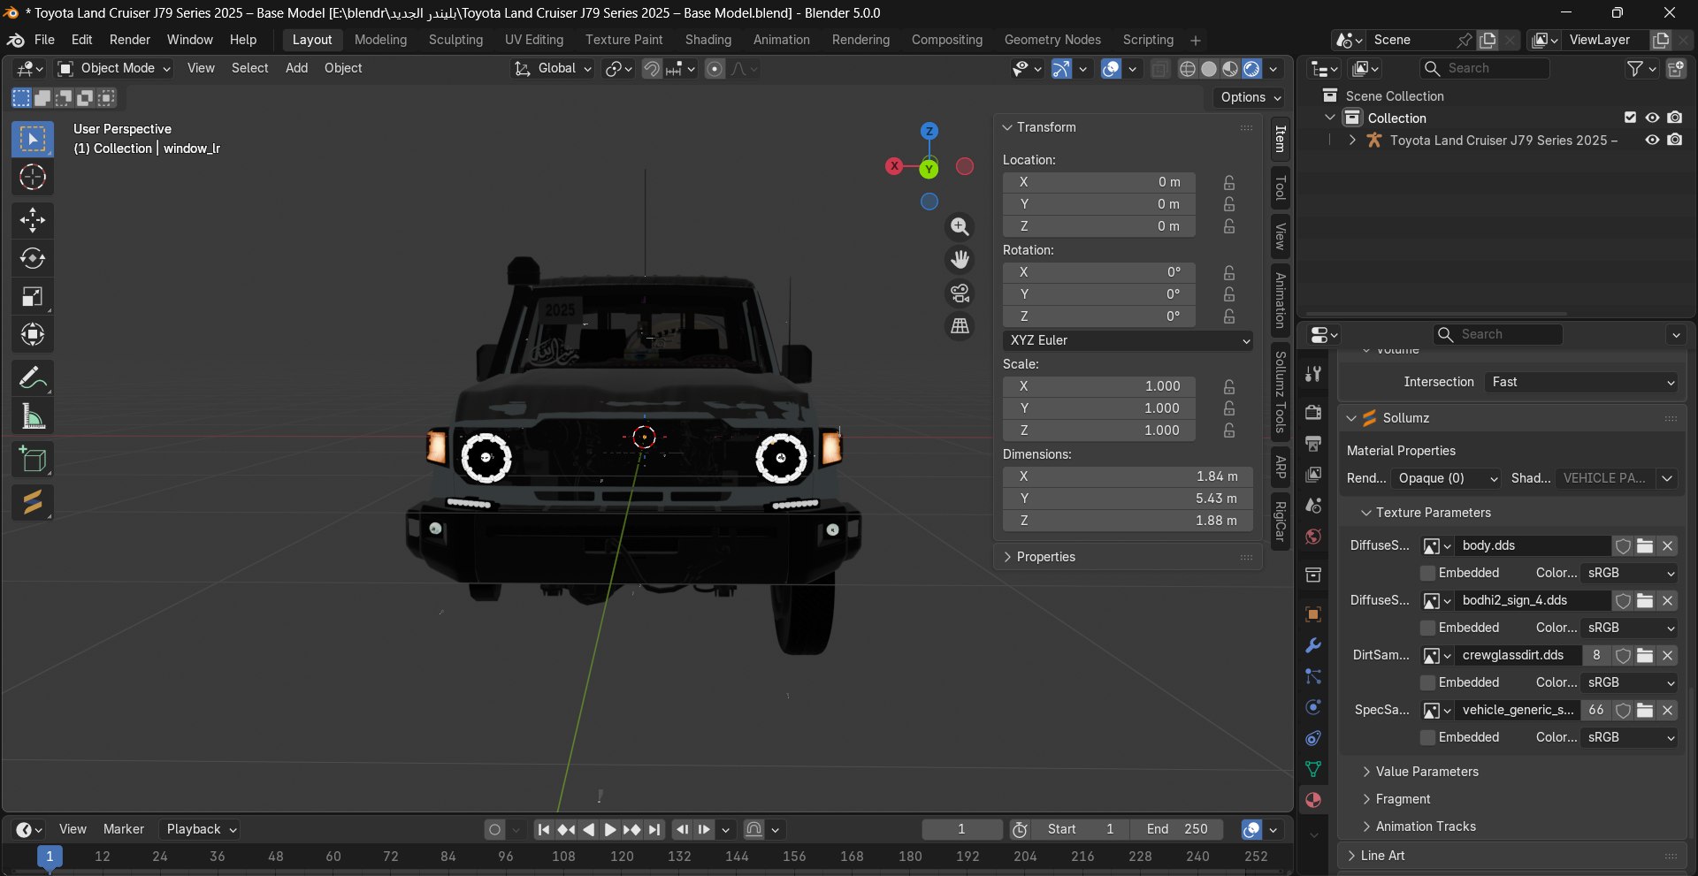Click the pan view hand icon
The image size is (1698, 876).
point(960,260)
